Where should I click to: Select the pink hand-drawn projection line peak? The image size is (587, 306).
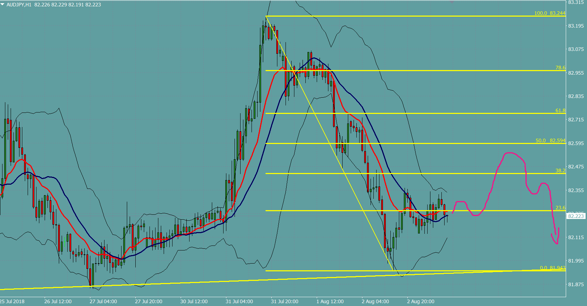pyautogui.click(x=510, y=153)
